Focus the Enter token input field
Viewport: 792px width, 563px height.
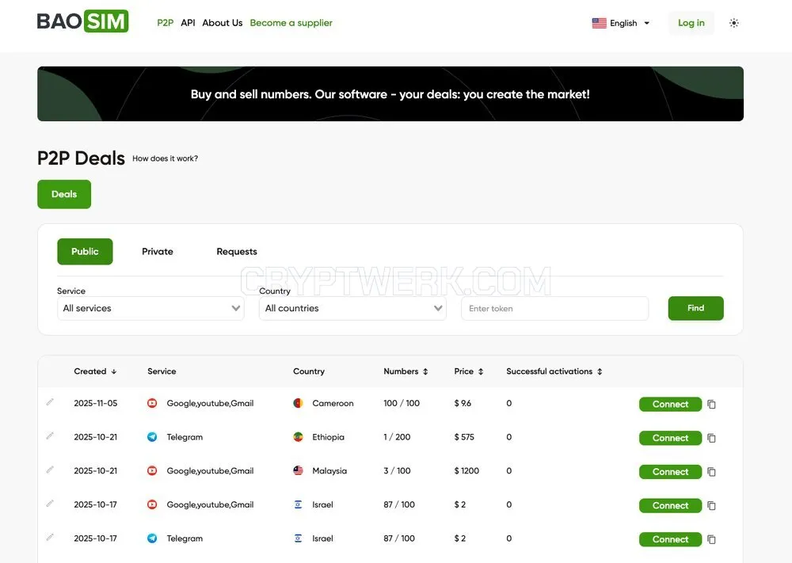coord(554,309)
